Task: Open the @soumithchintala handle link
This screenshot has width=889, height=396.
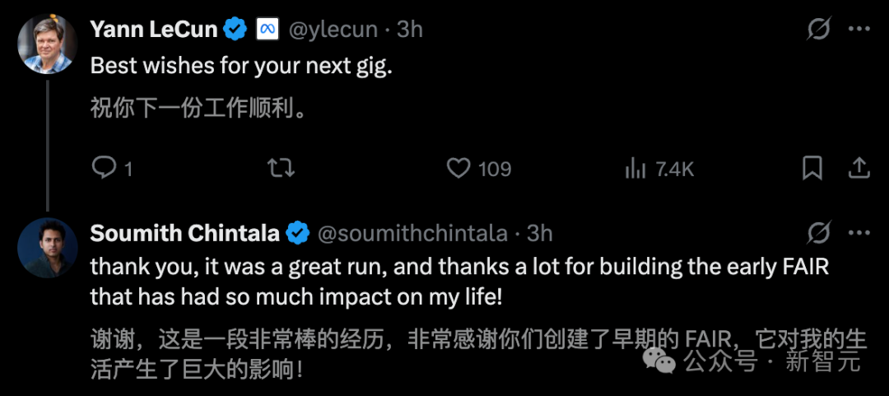Action: pos(412,233)
